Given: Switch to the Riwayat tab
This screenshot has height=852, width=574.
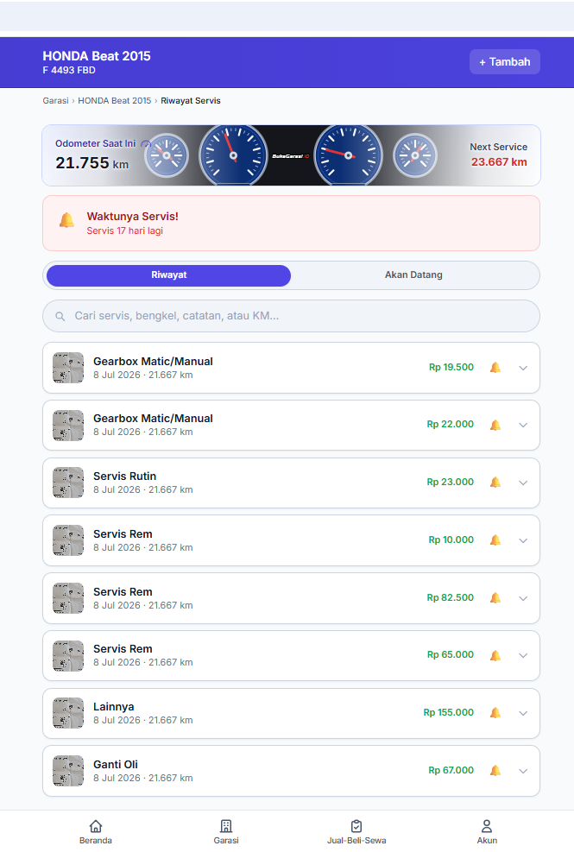Looking at the screenshot, I should (x=168, y=275).
